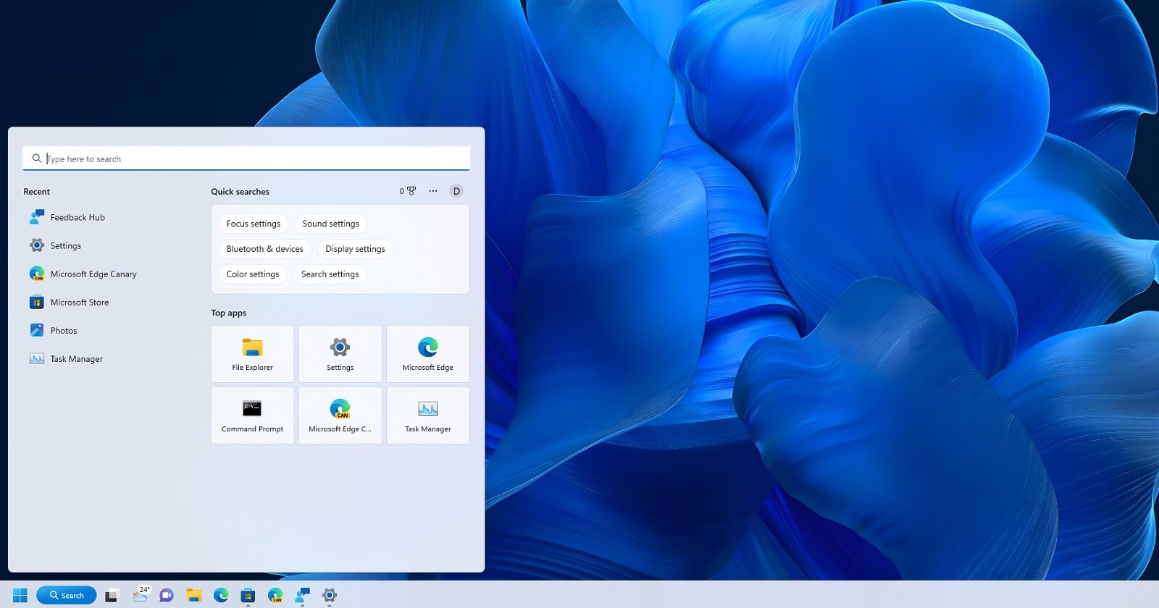Launch Command Prompt from Top apps
The width and height of the screenshot is (1159, 608).
tap(252, 415)
